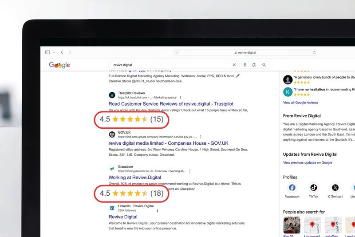The image size is (355, 237).
Task: Clear the search query with X icon
Action: click(234, 65)
